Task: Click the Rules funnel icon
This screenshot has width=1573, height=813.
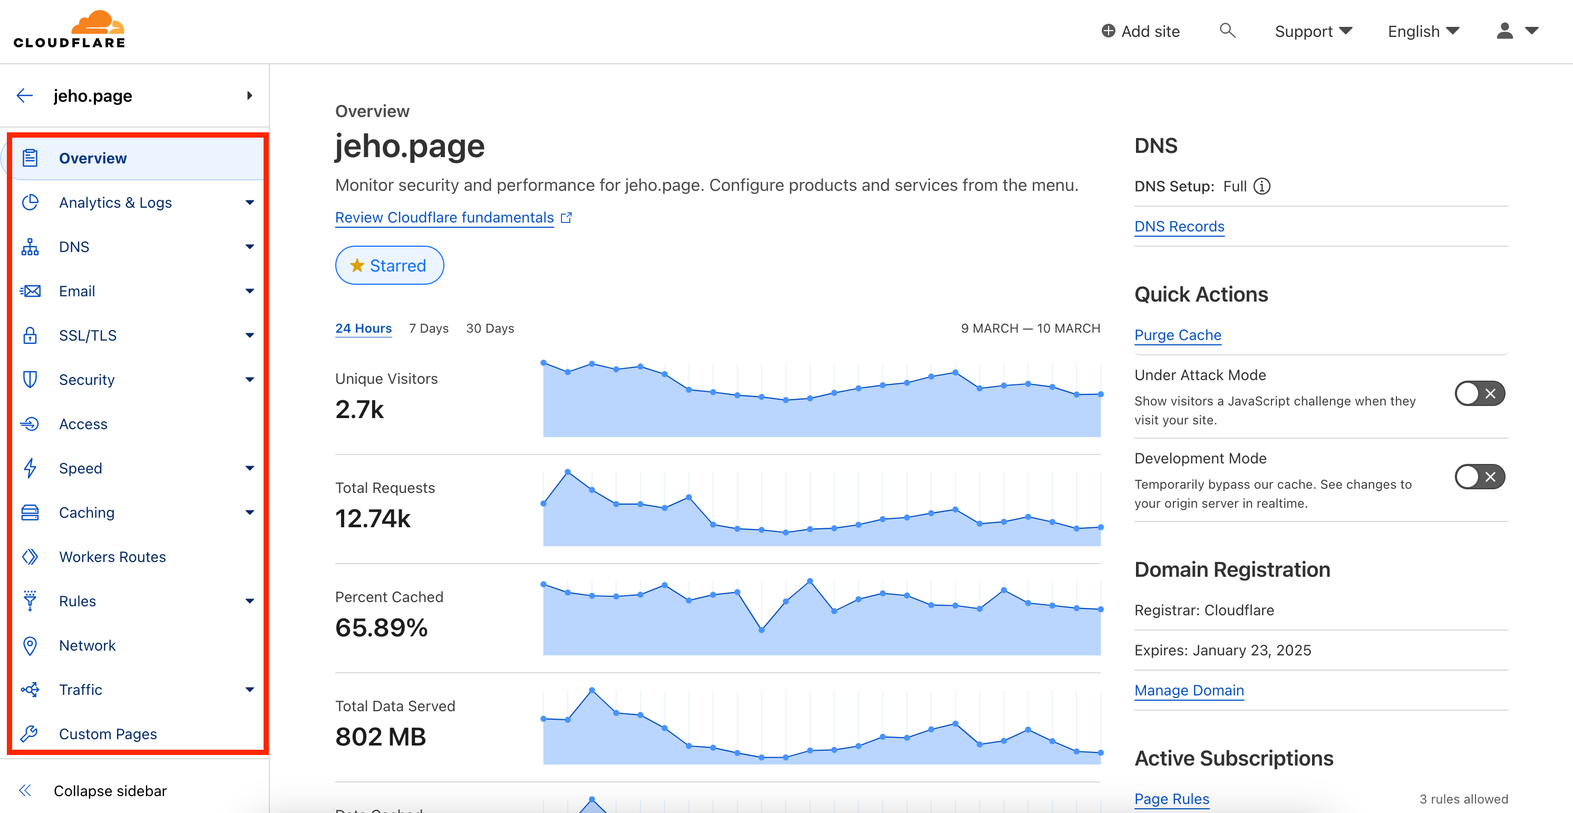Action: click(x=30, y=601)
